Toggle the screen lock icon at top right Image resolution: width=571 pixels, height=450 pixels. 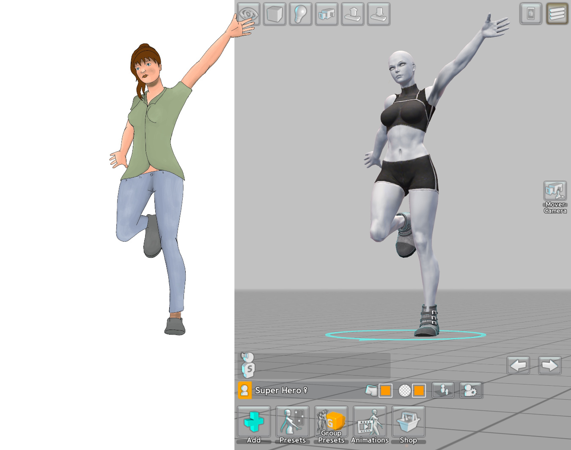click(530, 14)
